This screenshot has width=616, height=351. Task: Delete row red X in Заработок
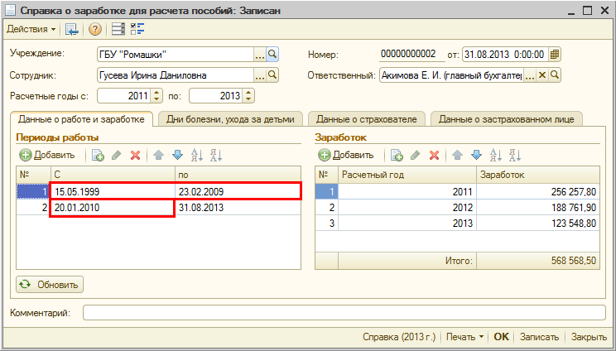[x=434, y=156]
